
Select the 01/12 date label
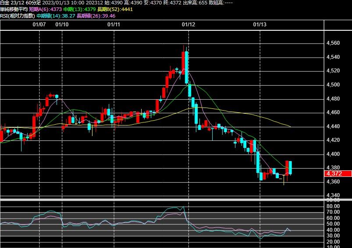(x=188, y=24)
